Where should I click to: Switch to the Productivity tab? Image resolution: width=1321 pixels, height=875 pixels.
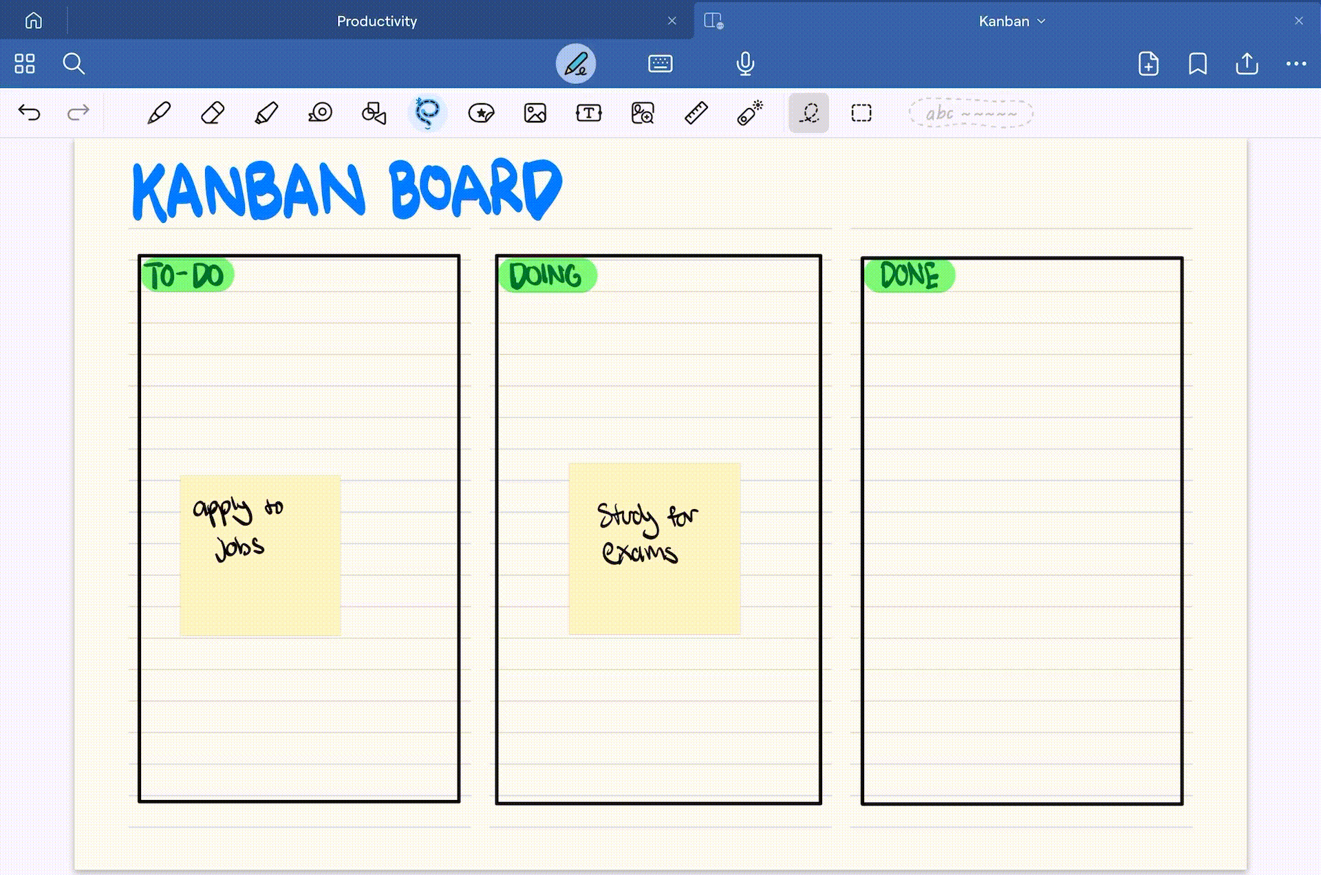[376, 21]
